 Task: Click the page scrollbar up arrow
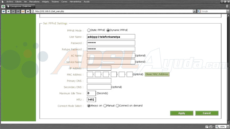228,15
